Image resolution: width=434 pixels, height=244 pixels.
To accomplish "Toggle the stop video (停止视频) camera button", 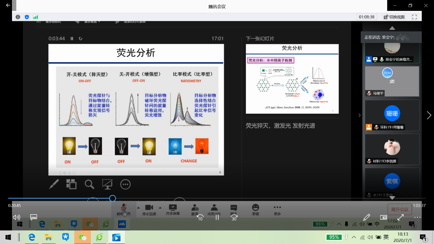I will coord(149,210).
